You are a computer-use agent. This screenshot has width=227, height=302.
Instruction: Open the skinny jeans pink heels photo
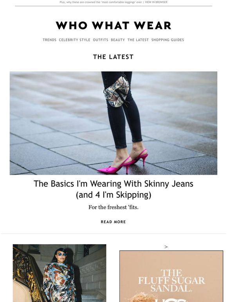[x=113, y=123]
